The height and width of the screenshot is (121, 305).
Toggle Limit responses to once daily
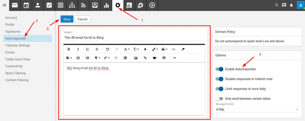coord(219,89)
